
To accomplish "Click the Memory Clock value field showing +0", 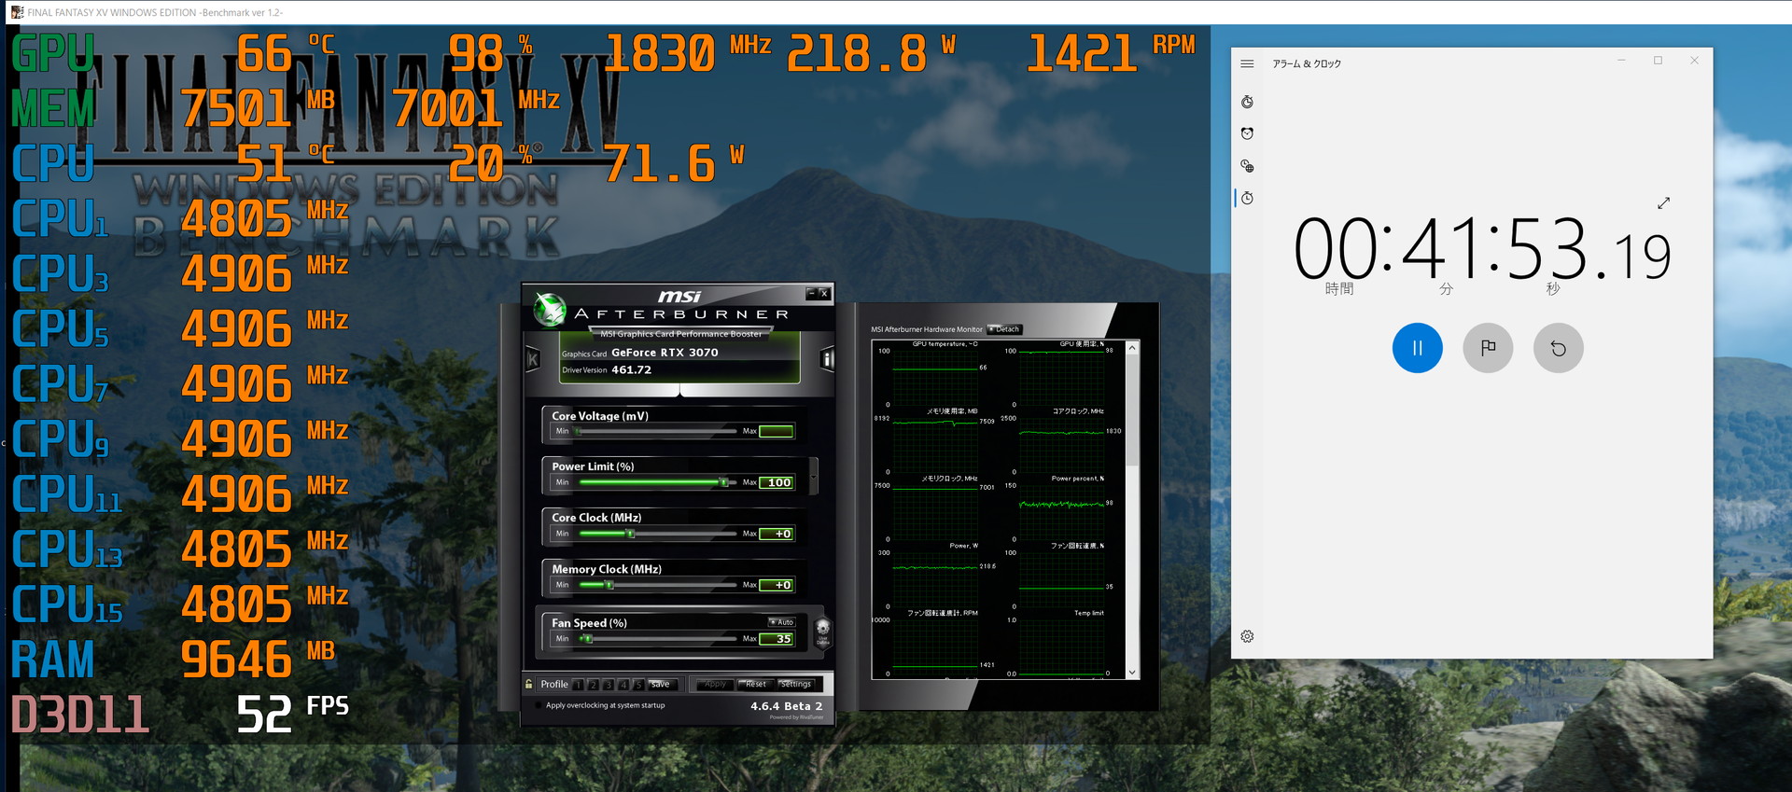I will coord(777,585).
